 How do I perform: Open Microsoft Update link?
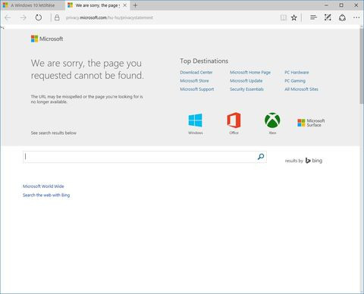[246, 81]
